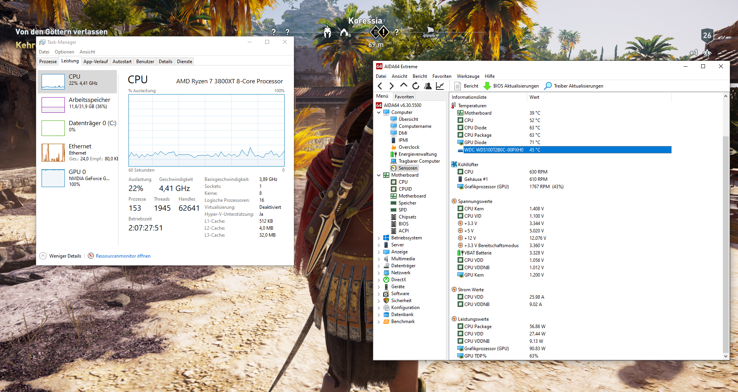Expand the Netzwerk tree node
Image resolution: width=738 pixels, height=392 pixels.
379,273
